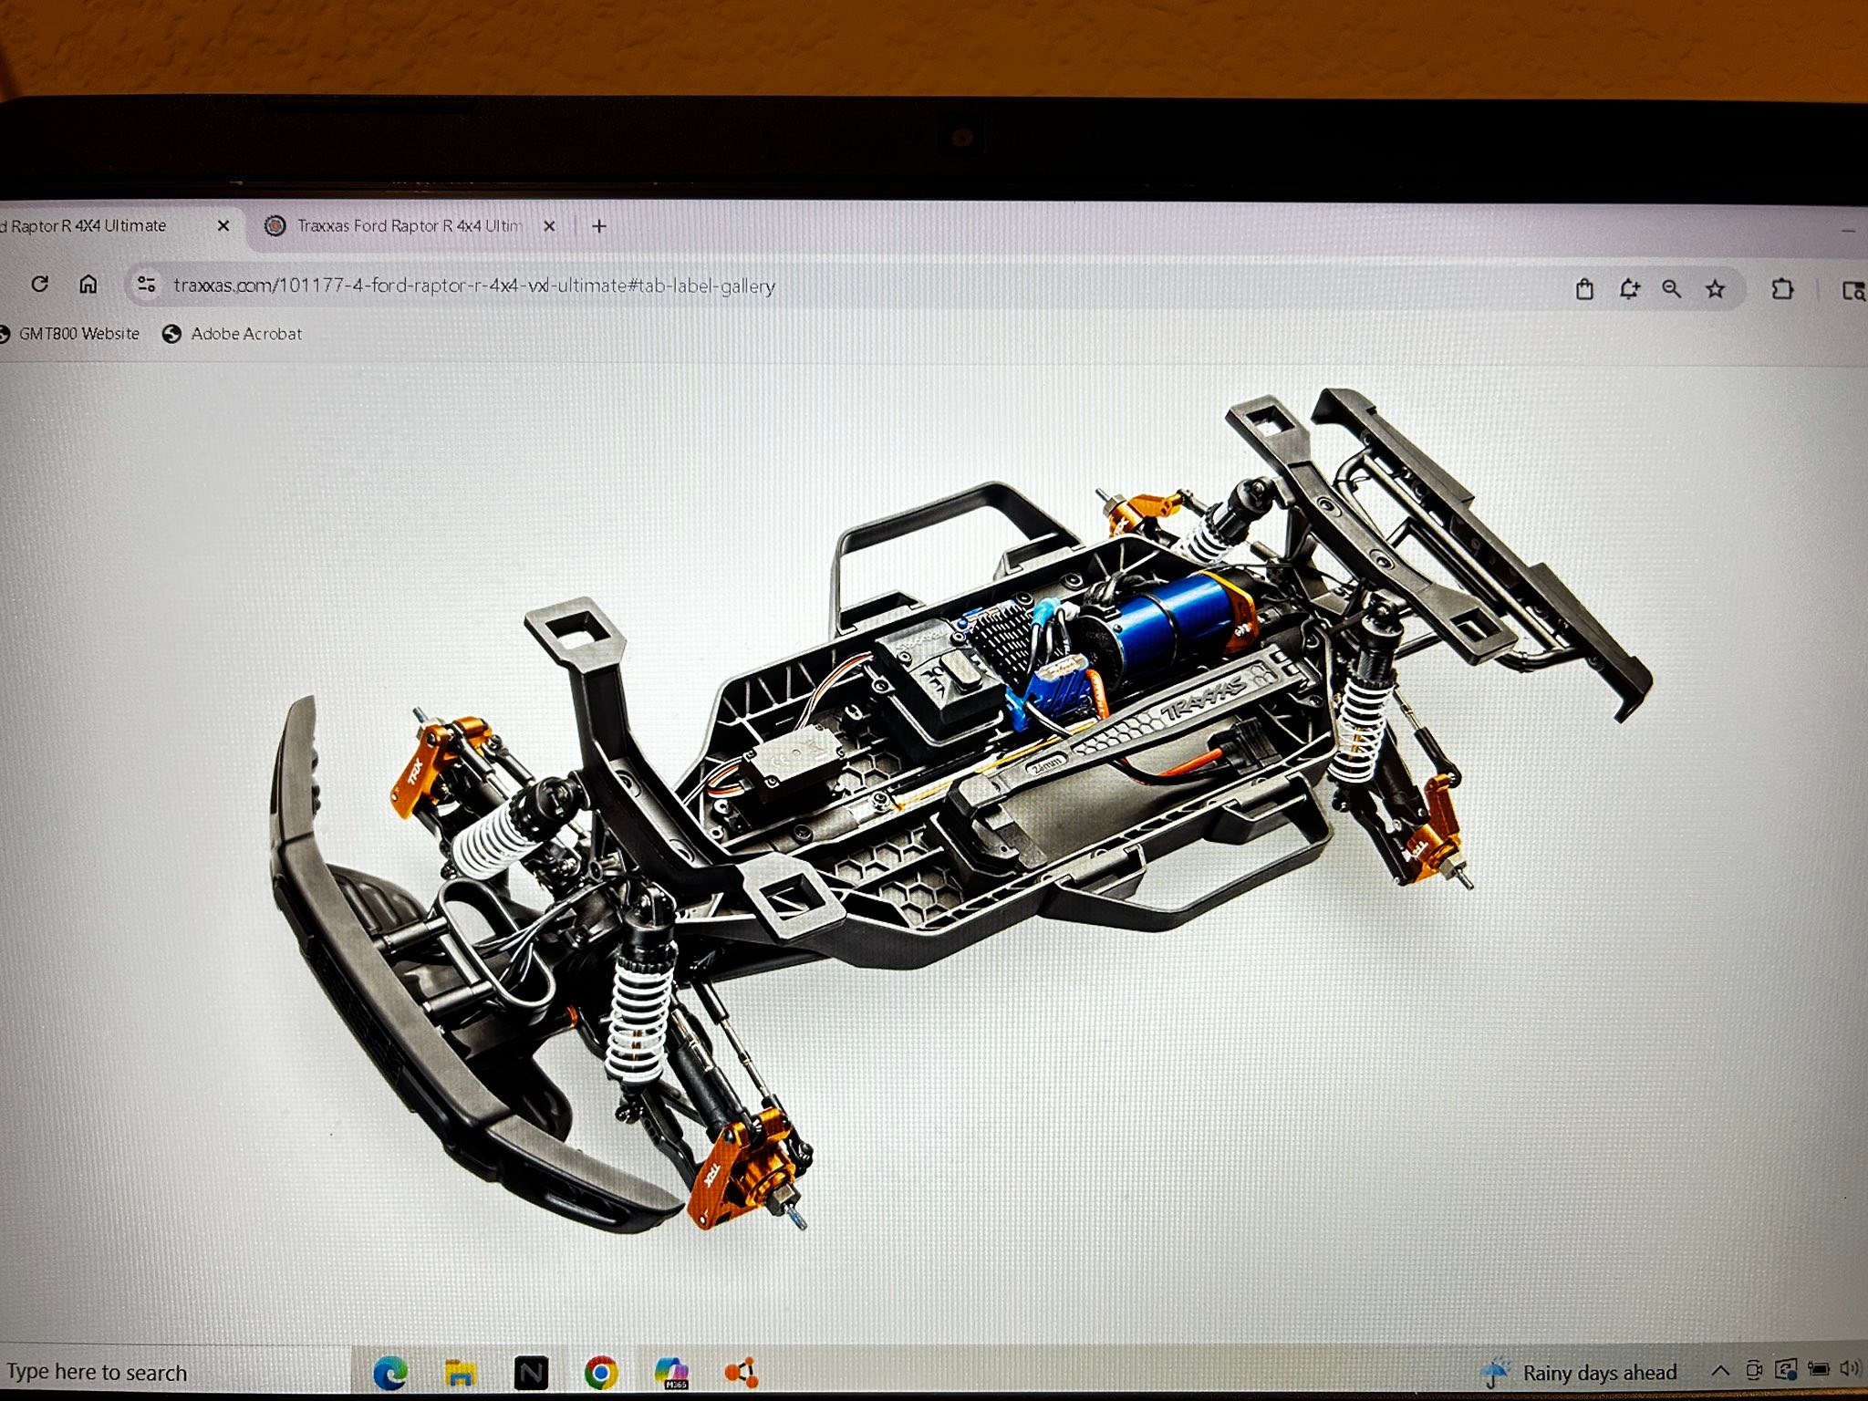The width and height of the screenshot is (1868, 1401).
Task: Open File Explorer from the taskbar
Action: click(x=461, y=1373)
